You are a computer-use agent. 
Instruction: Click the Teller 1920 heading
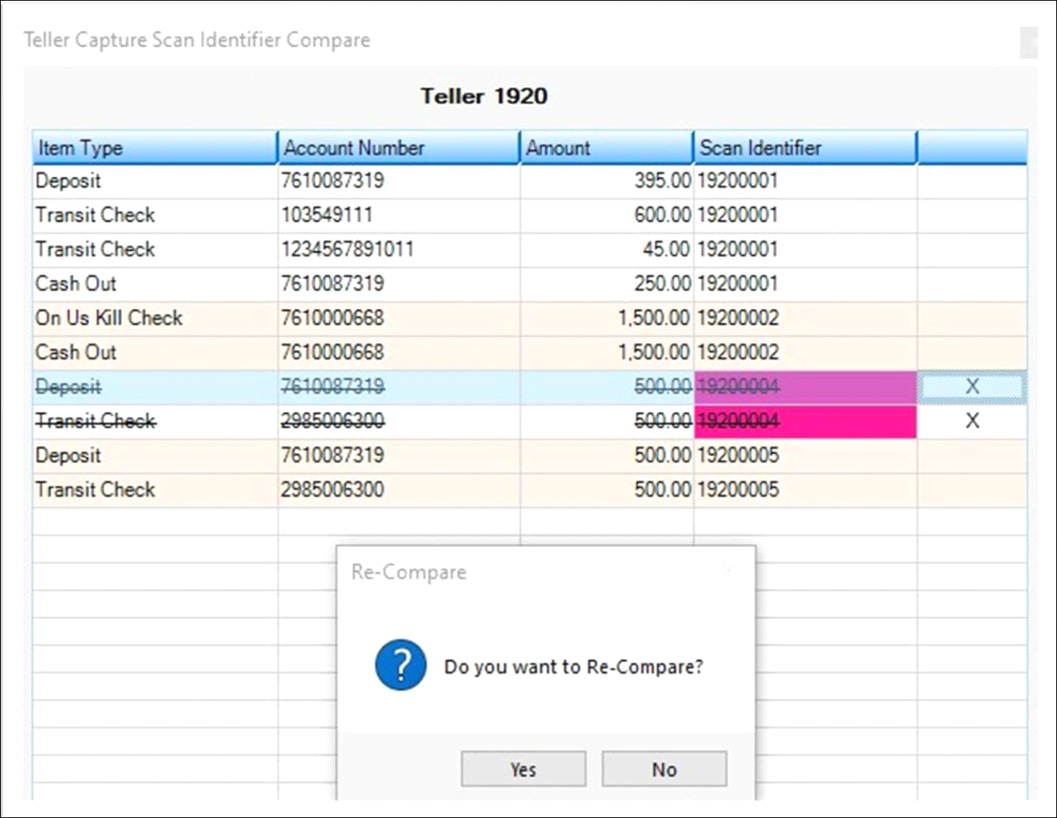coord(484,96)
